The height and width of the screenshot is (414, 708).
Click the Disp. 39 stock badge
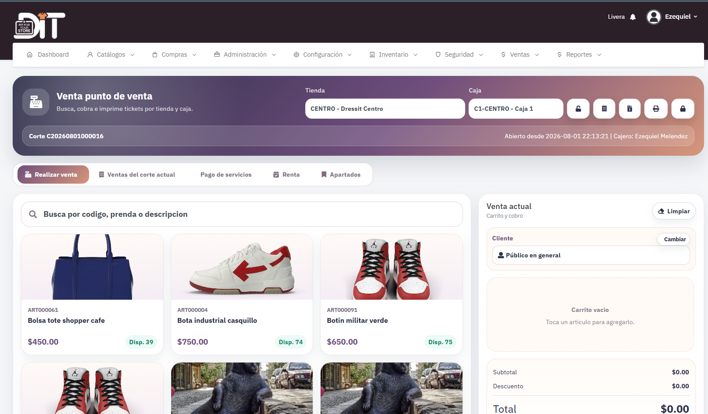141,342
